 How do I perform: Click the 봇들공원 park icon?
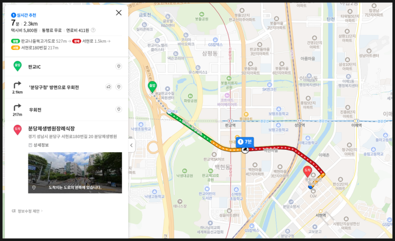(201, 14)
